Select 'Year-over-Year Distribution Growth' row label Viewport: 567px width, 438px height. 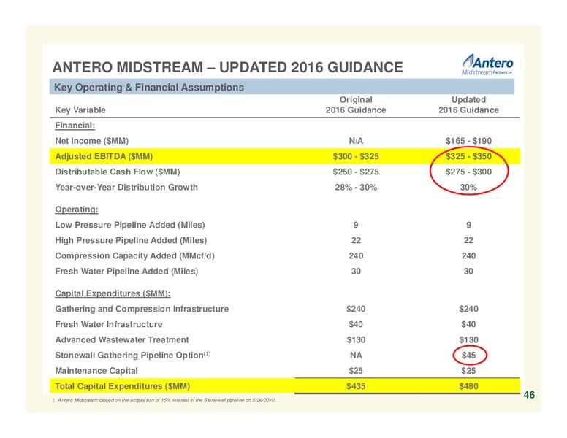click(x=126, y=187)
